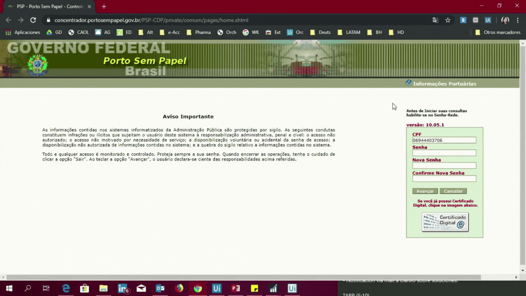Open the Chrome profile avatar
Viewport: 526px width, 296px height.
505,20
